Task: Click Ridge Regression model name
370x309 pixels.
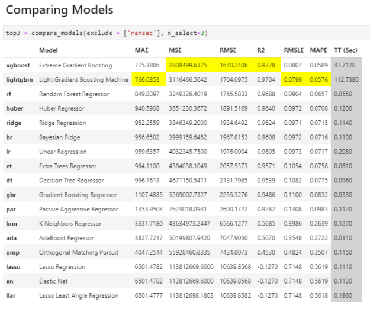Action: click(x=63, y=123)
